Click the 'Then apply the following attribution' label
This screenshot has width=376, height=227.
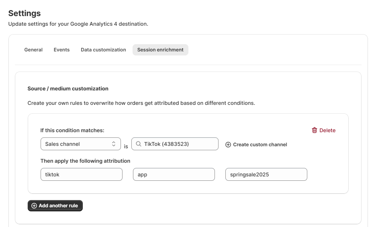tap(85, 161)
